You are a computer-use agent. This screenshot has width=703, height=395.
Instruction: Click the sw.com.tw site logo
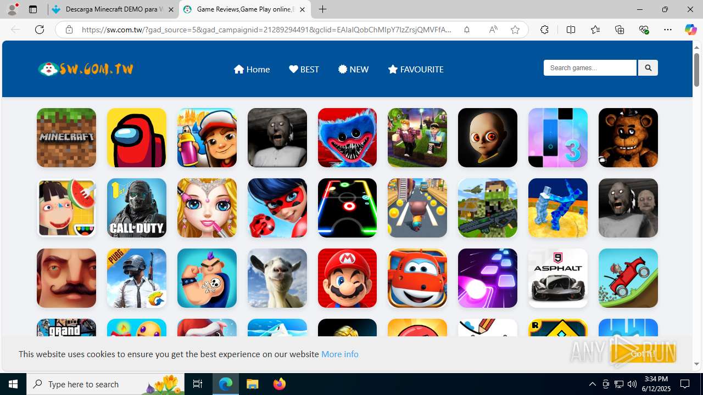[x=86, y=69]
